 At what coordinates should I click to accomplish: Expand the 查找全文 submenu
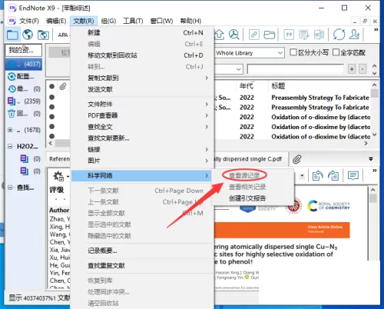142,127
